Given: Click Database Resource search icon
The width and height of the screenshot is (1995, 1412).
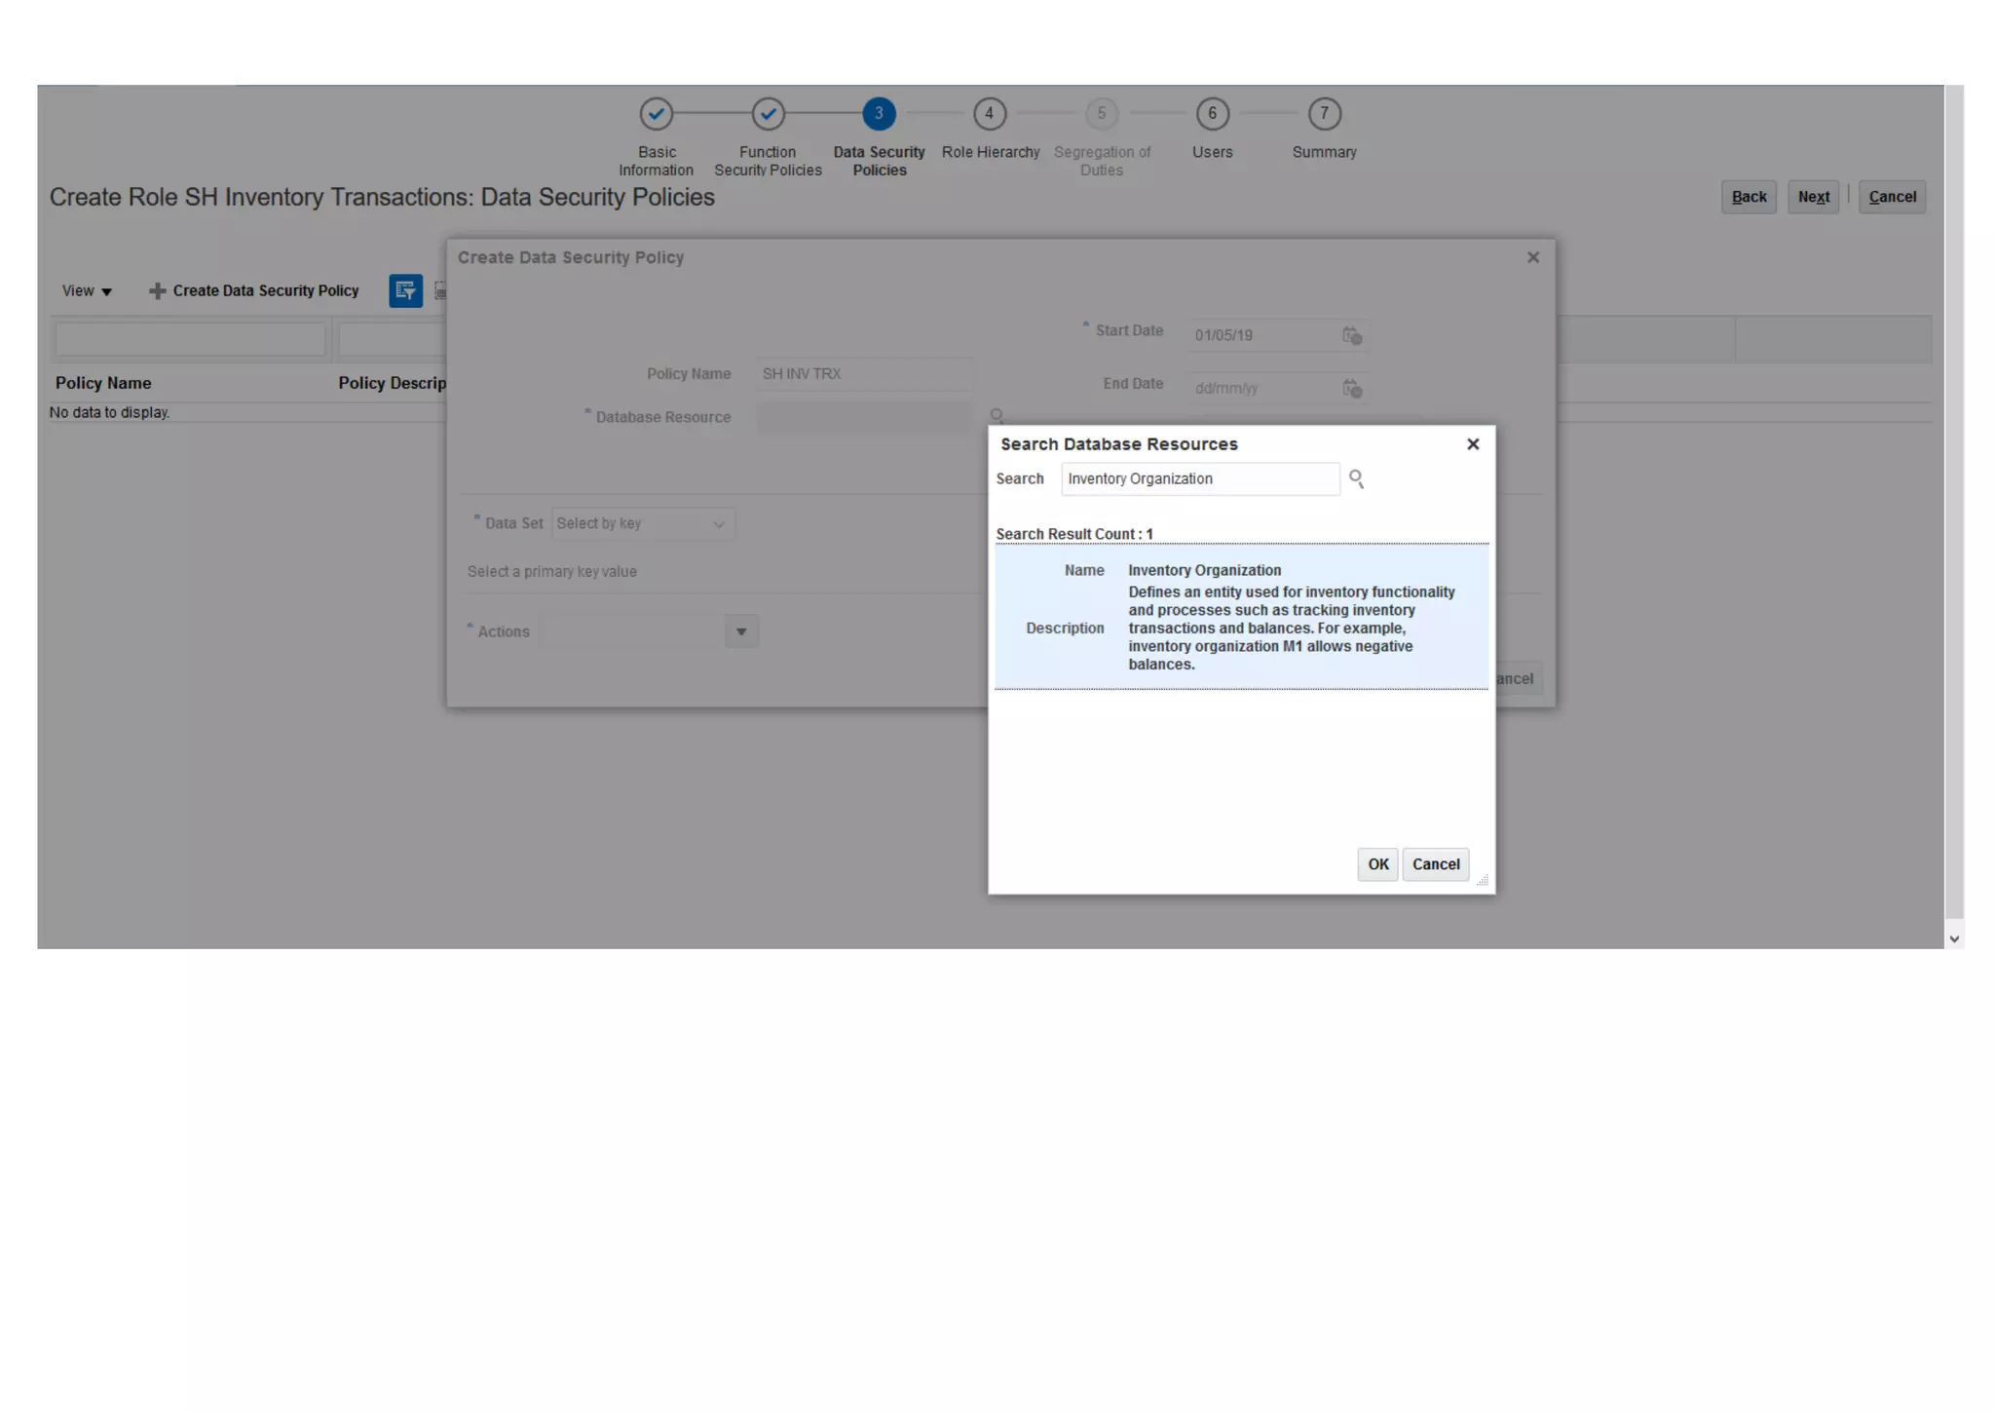Looking at the screenshot, I should [997, 416].
